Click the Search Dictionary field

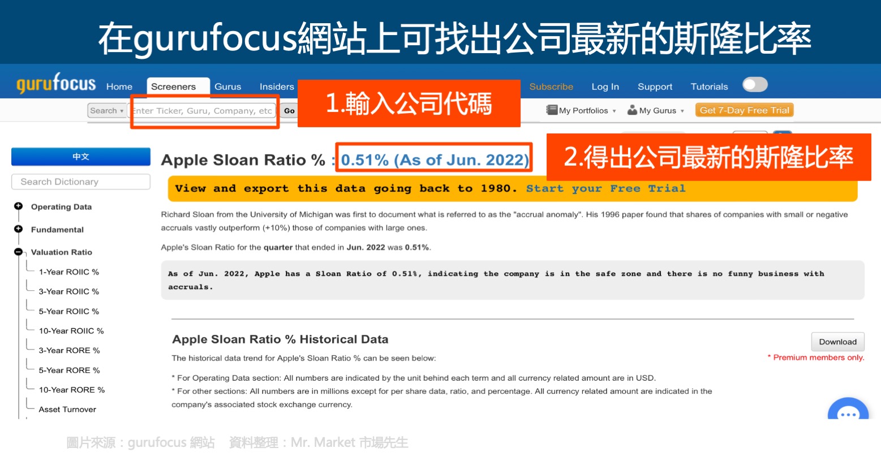tap(81, 182)
